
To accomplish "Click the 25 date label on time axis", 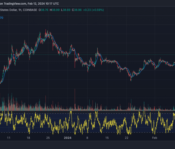I will pyautogui.click(x=48, y=138).
